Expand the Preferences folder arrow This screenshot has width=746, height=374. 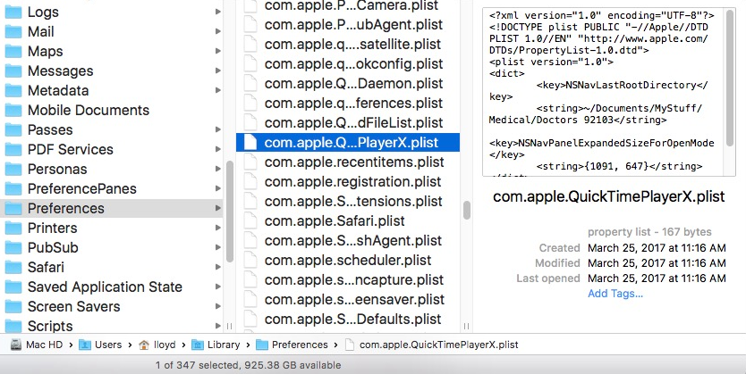coord(218,208)
